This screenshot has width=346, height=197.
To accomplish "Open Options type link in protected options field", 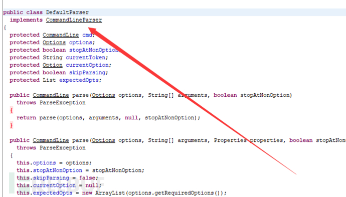I will (x=54, y=42).
